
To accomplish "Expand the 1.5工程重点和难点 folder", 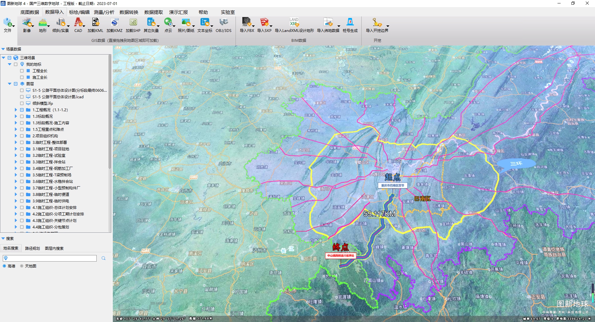I will [x=16, y=129].
